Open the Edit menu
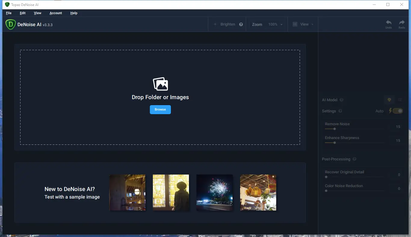The image size is (411, 237). point(23,13)
